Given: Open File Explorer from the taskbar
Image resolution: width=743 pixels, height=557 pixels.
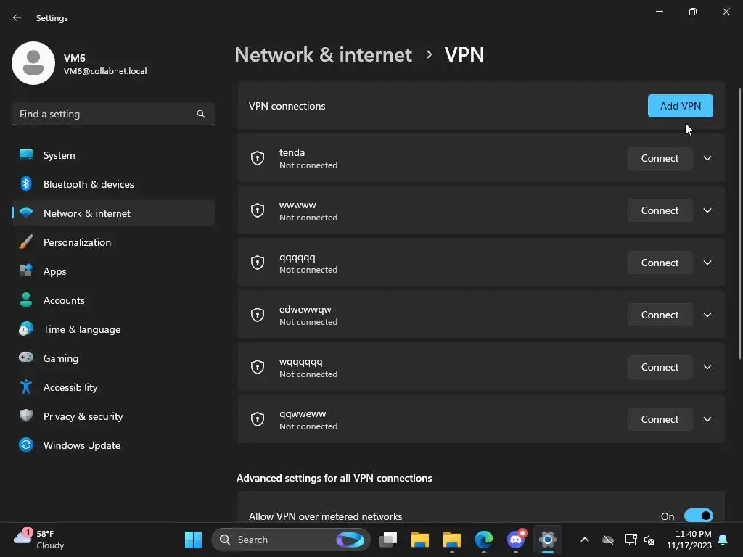Looking at the screenshot, I should [420, 540].
